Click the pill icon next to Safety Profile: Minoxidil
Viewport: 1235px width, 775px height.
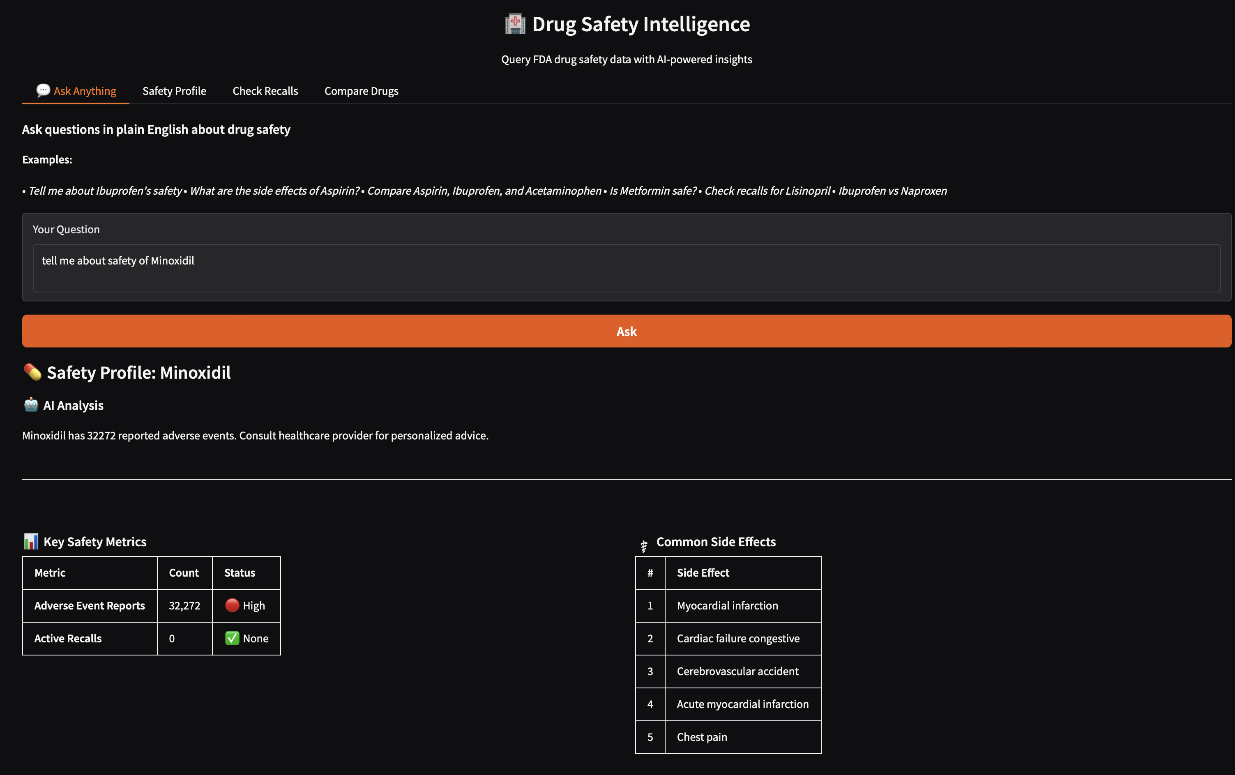(x=33, y=373)
